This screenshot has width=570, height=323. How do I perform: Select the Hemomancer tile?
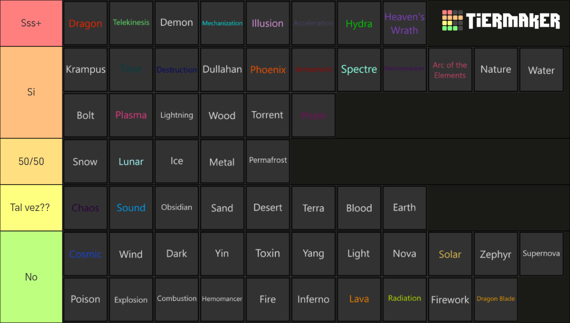(222, 299)
